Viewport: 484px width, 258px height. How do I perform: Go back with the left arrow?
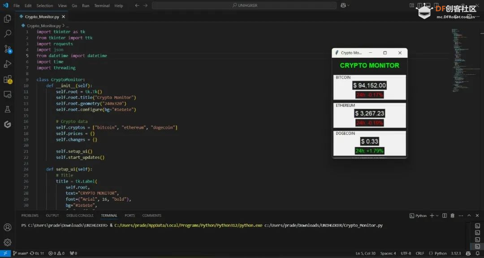pyautogui.click(x=137, y=5)
